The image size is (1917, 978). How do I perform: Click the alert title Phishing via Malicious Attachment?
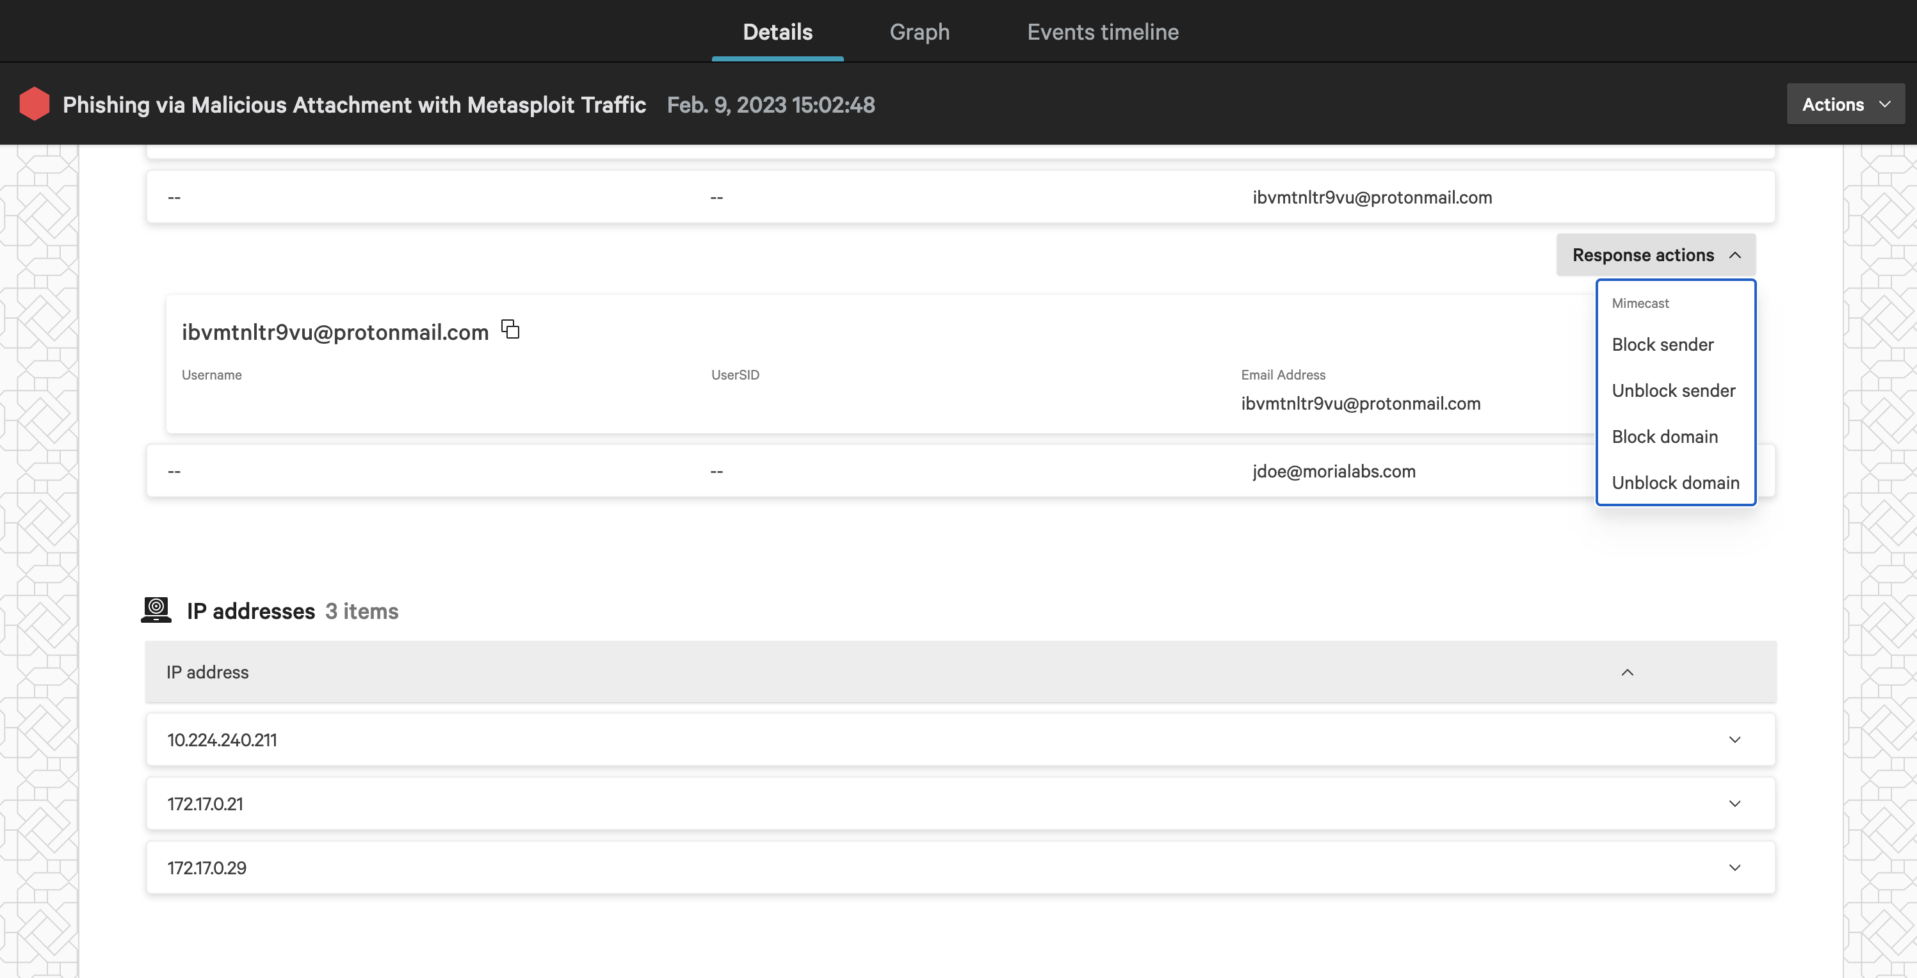(x=354, y=105)
